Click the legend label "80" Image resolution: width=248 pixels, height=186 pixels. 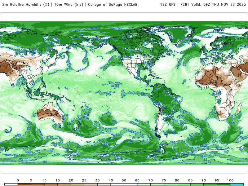(x=177, y=180)
